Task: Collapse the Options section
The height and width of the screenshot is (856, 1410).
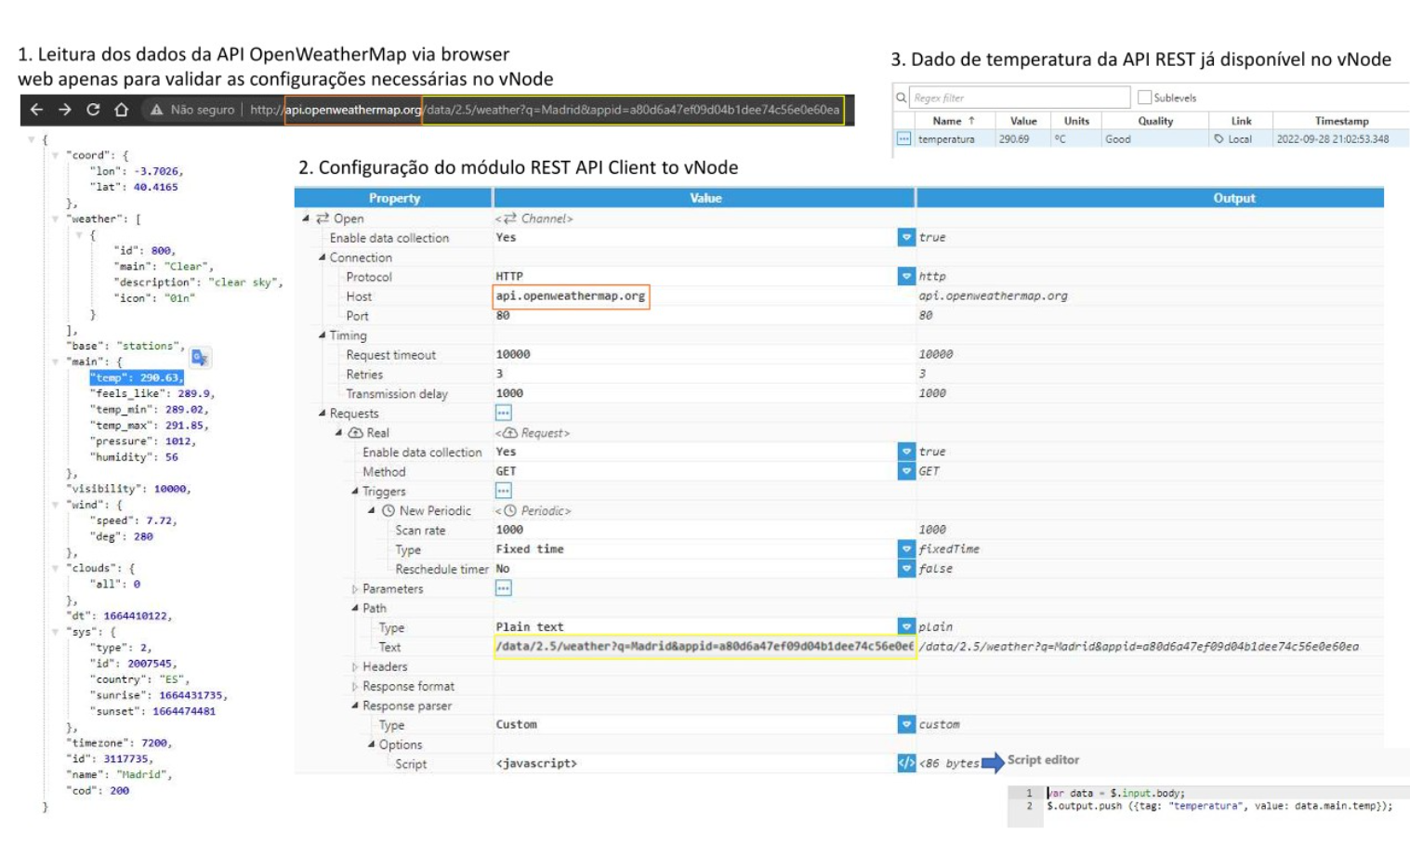Action: coord(371,745)
